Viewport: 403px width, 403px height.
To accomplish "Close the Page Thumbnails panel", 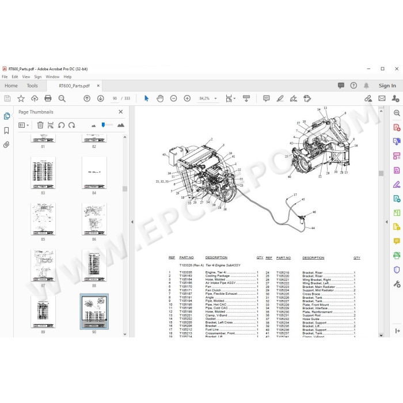I will point(120,112).
